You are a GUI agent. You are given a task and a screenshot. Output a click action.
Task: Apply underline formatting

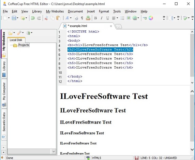pos(108,18)
